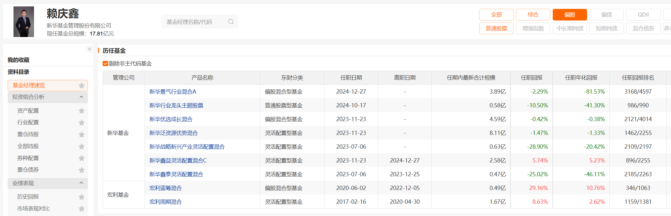Select the 全部 filter tab
This screenshot has width=671, height=216.
coord(496,15)
